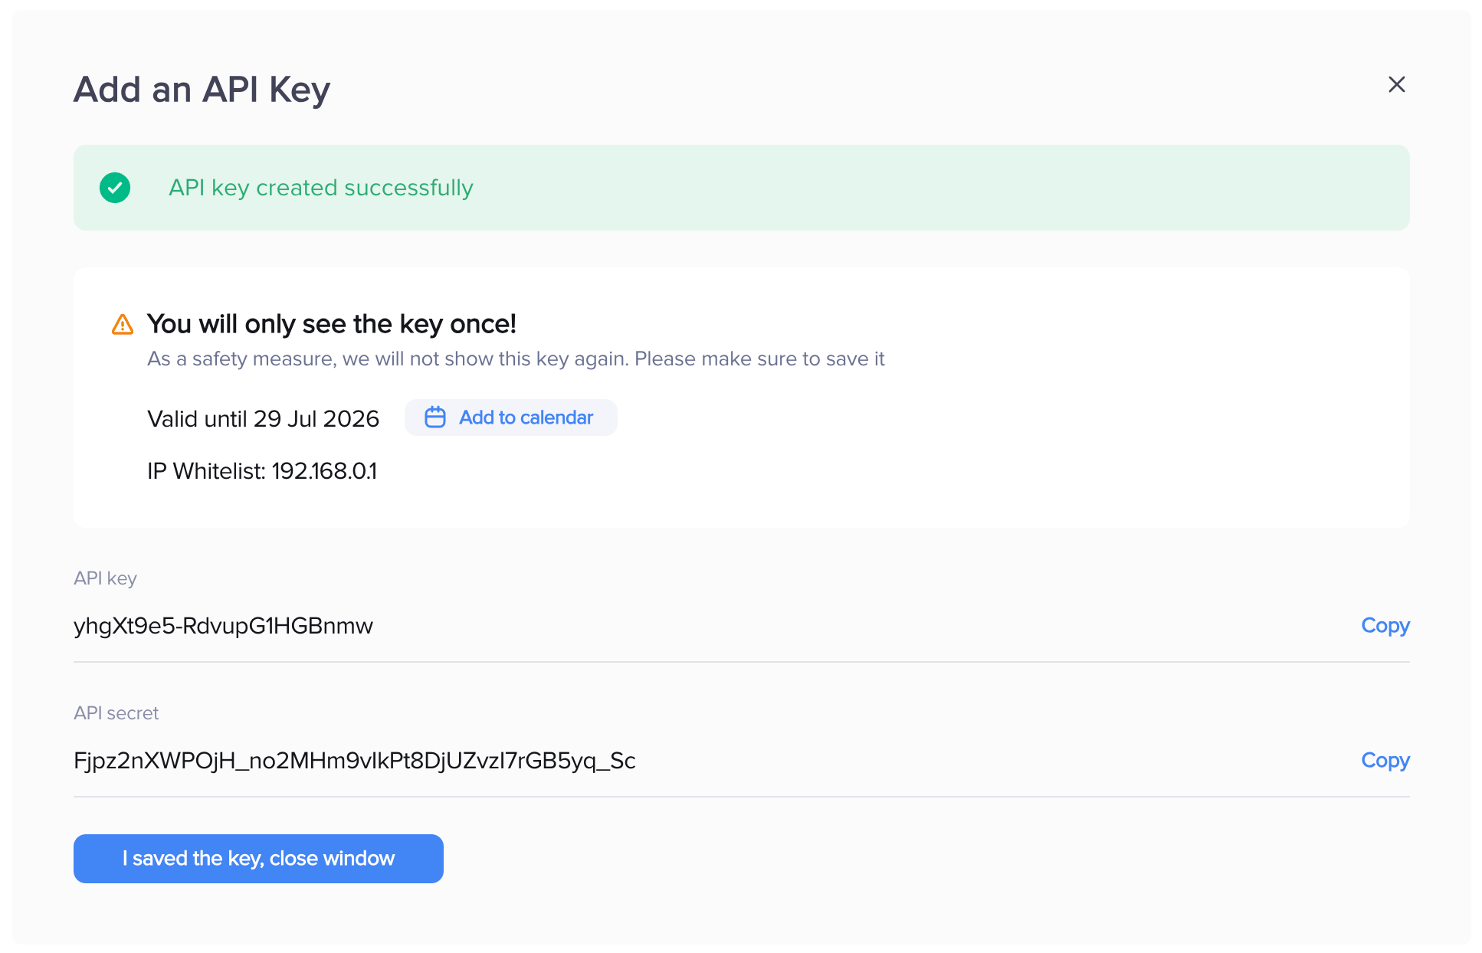Click the API key string yhgXt9e5-RdvupG1HGBnmw

pos(223,626)
